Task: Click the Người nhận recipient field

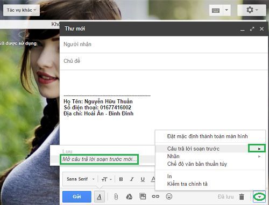Action: [164, 45]
